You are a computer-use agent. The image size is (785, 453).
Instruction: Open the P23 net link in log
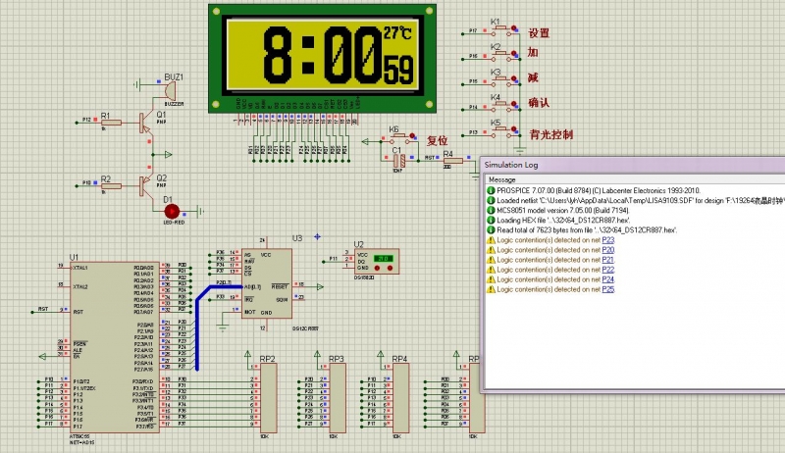(607, 239)
